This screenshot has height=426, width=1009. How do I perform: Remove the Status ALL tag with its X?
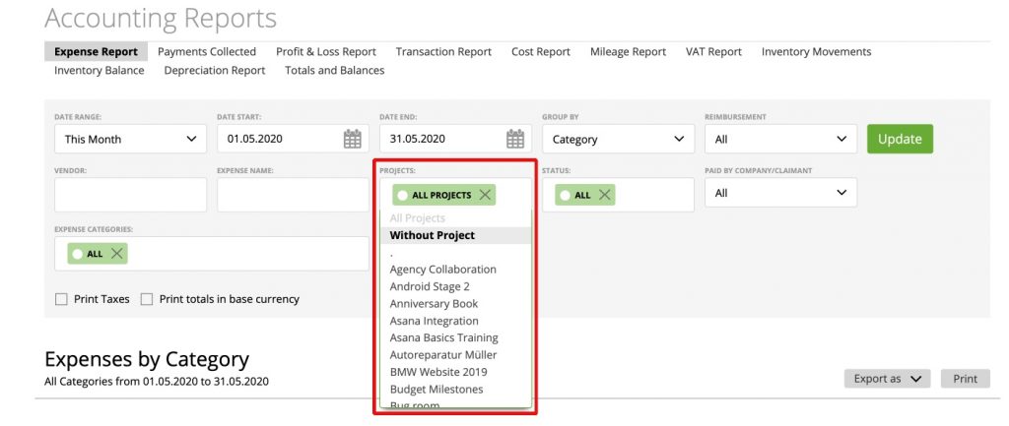pos(604,195)
